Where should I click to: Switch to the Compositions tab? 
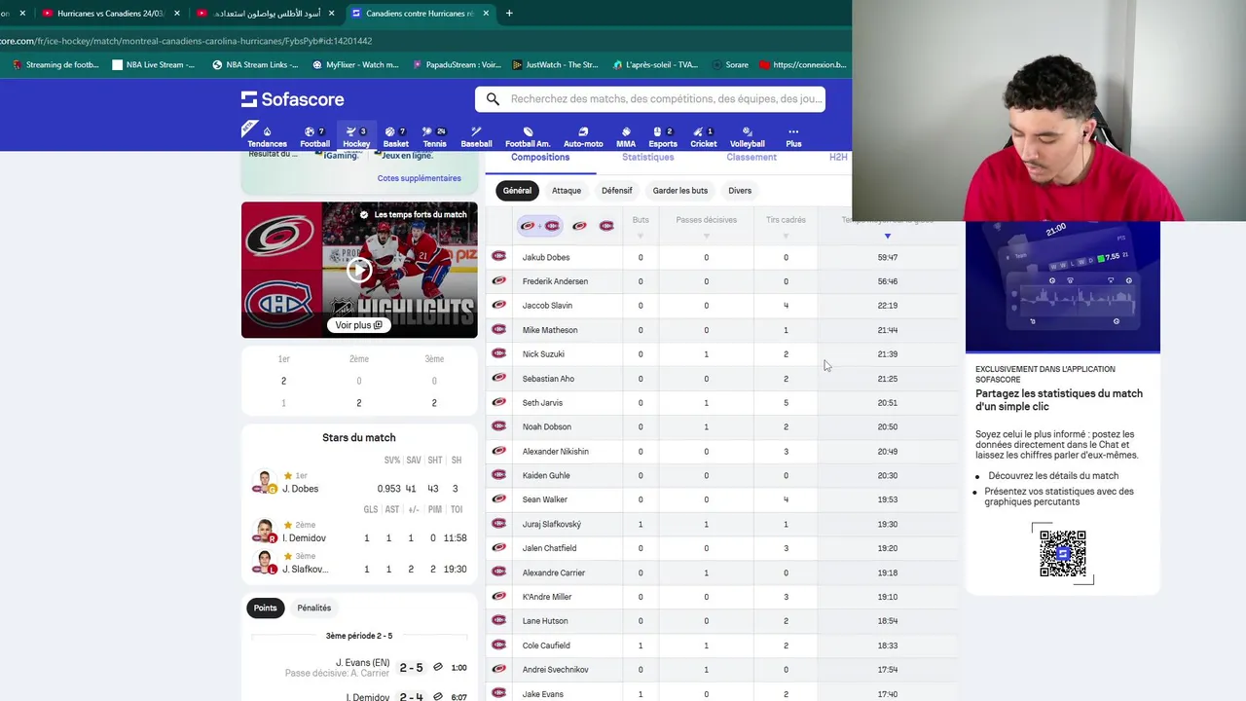540,158
